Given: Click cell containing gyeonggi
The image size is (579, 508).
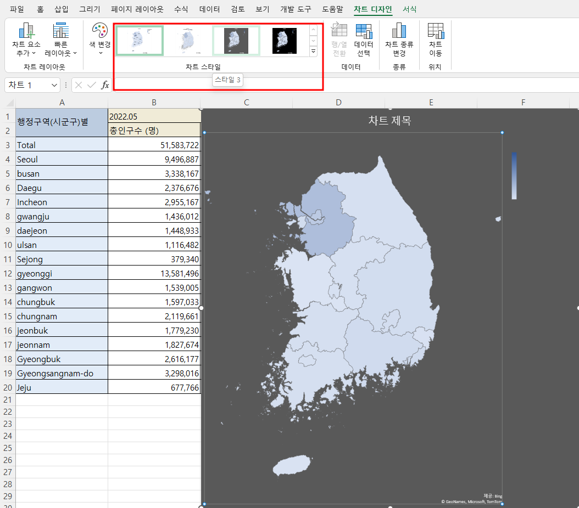Looking at the screenshot, I should click(x=62, y=274).
